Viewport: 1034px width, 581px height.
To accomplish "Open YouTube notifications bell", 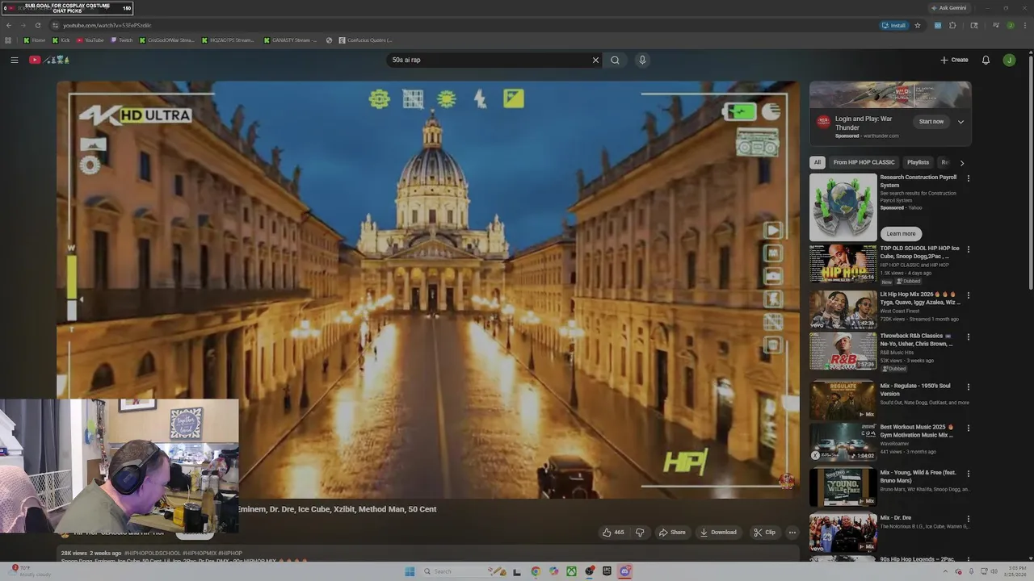I will pyautogui.click(x=986, y=60).
